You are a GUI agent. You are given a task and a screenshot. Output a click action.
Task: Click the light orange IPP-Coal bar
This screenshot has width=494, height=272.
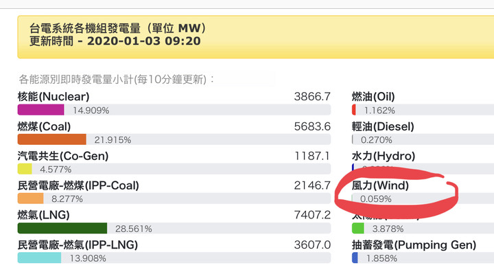(30, 199)
